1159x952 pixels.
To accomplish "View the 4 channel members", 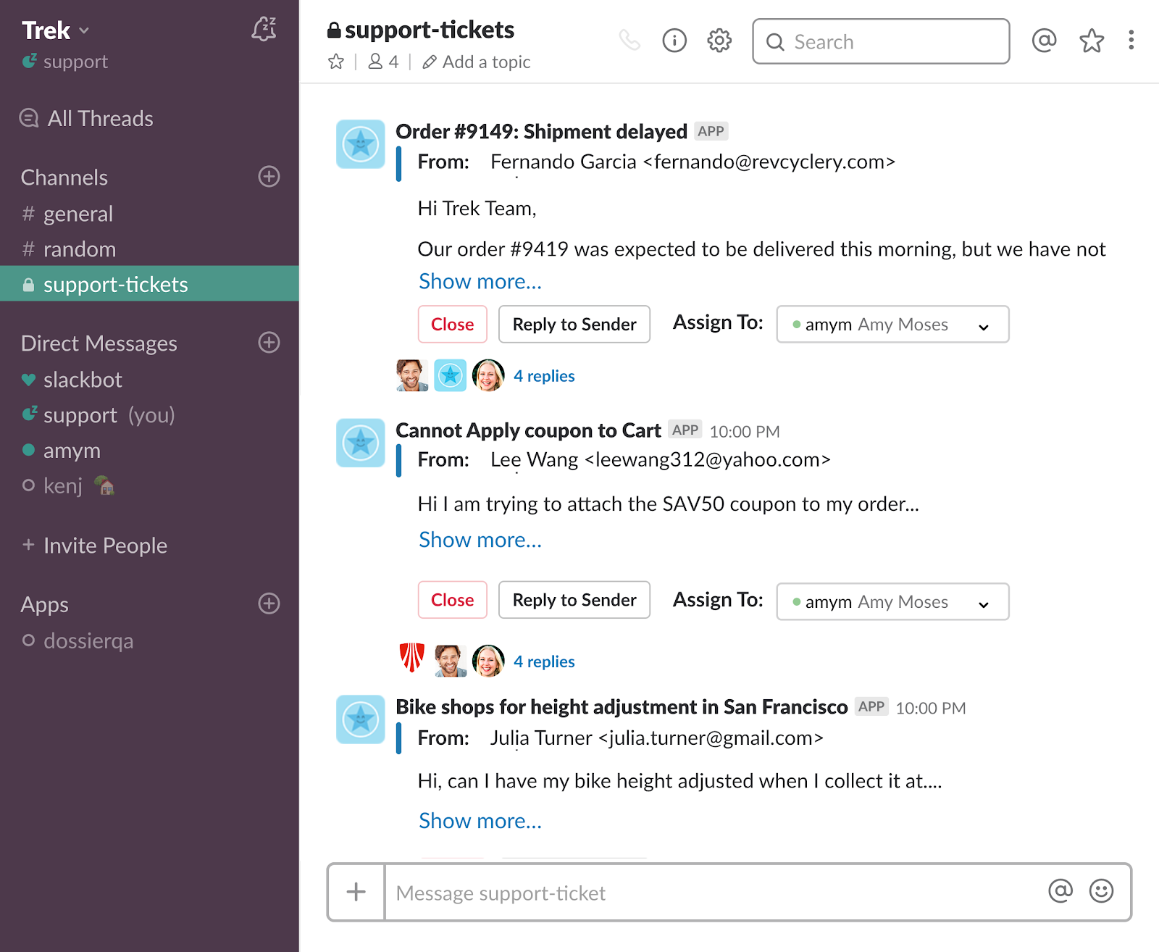I will click(x=383, y=62).
